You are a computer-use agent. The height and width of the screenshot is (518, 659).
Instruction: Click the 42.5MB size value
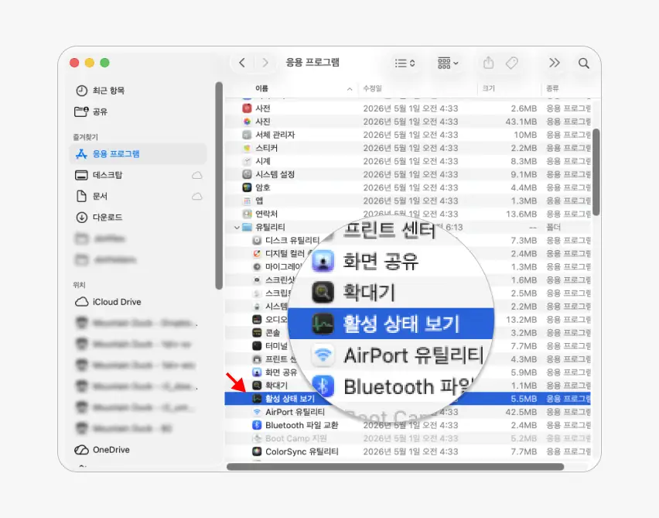pyautogui.click(x=521, y=412)
